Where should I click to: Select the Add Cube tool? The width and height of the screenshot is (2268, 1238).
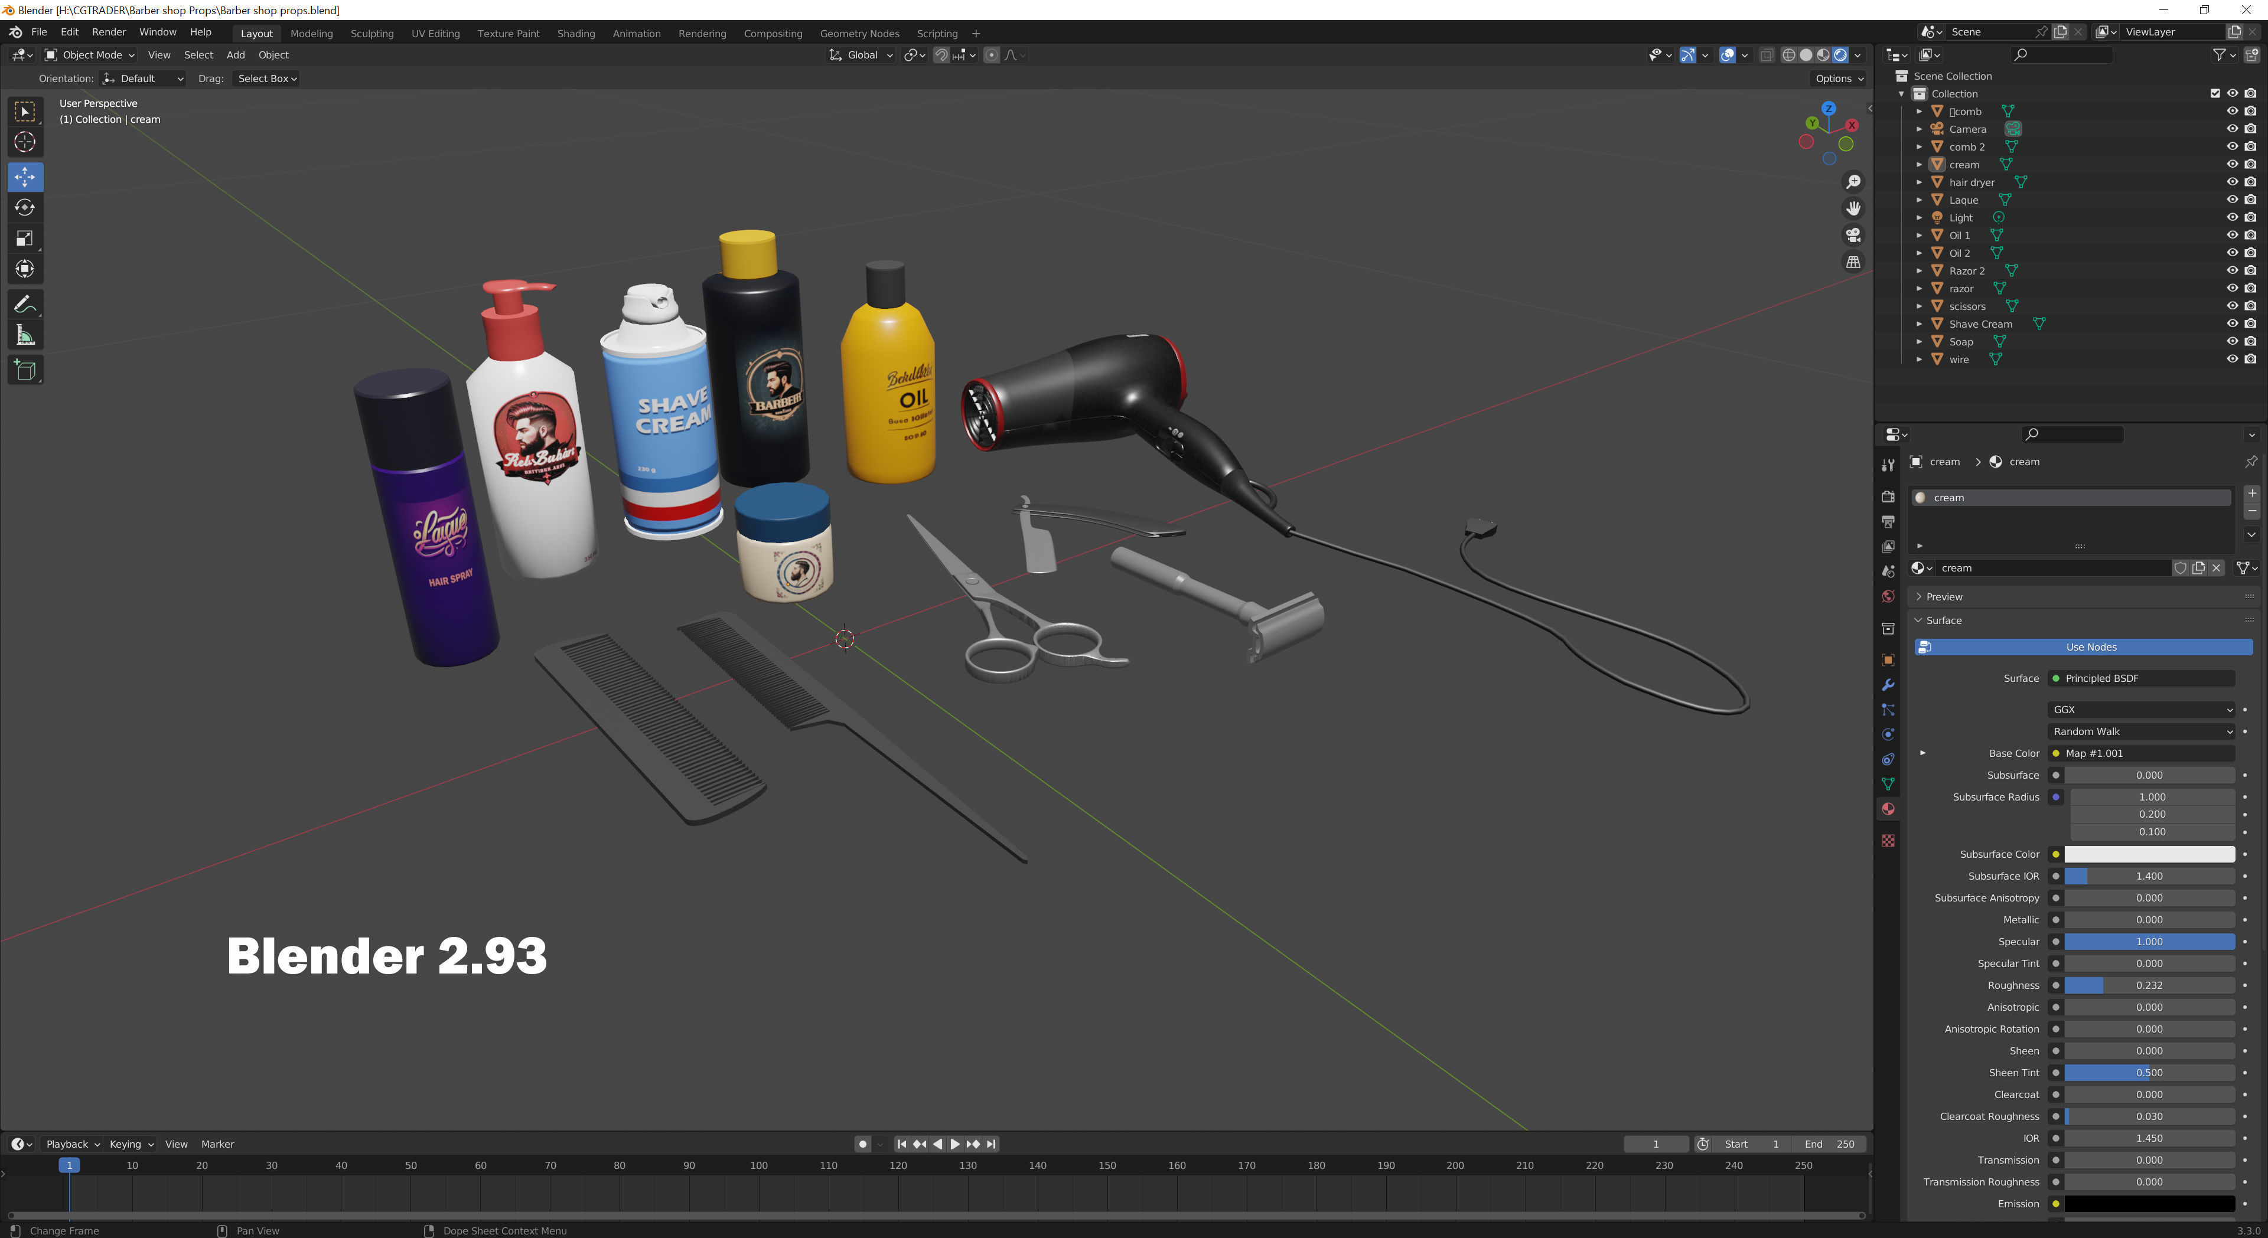pyautogui.click(x=25, y=370)
